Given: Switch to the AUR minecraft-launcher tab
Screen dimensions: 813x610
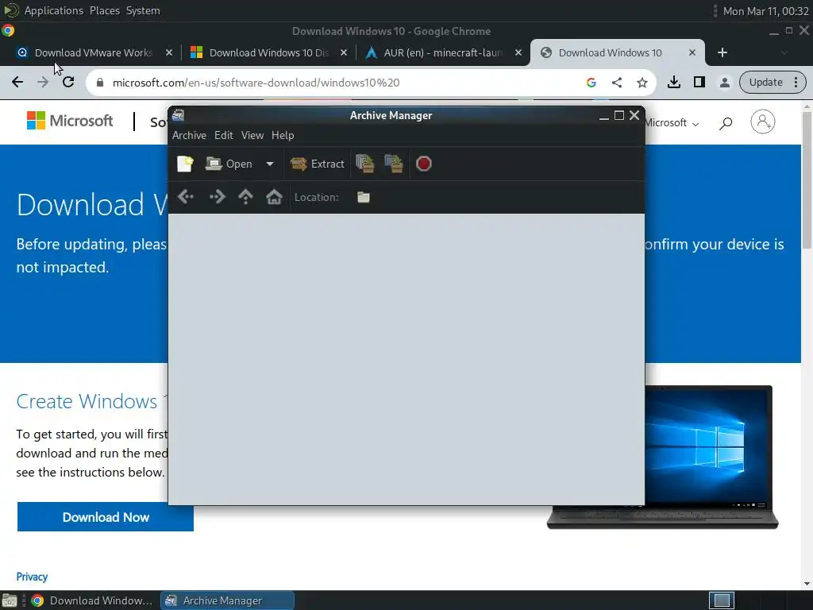Looking at the screenshot, I should tap(443, 52).
